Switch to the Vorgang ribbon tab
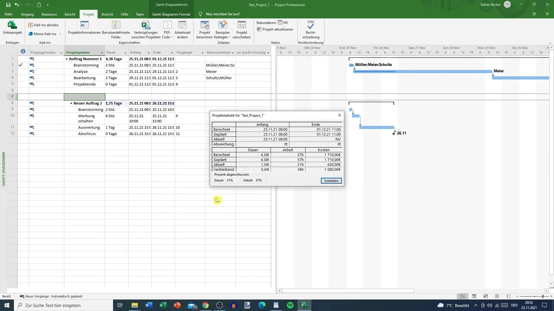Image resolution: width=554 pixels, height=311 pixels. (x=27, y=14)
